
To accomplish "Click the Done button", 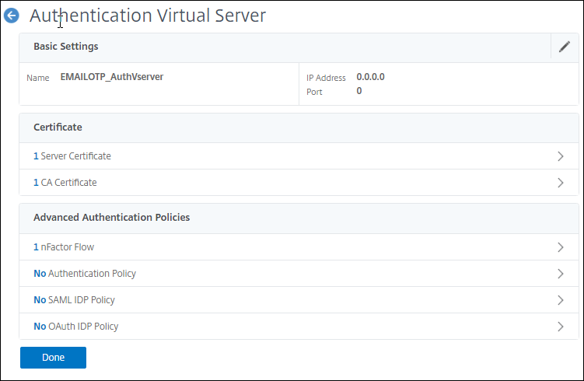I will 53,358.
